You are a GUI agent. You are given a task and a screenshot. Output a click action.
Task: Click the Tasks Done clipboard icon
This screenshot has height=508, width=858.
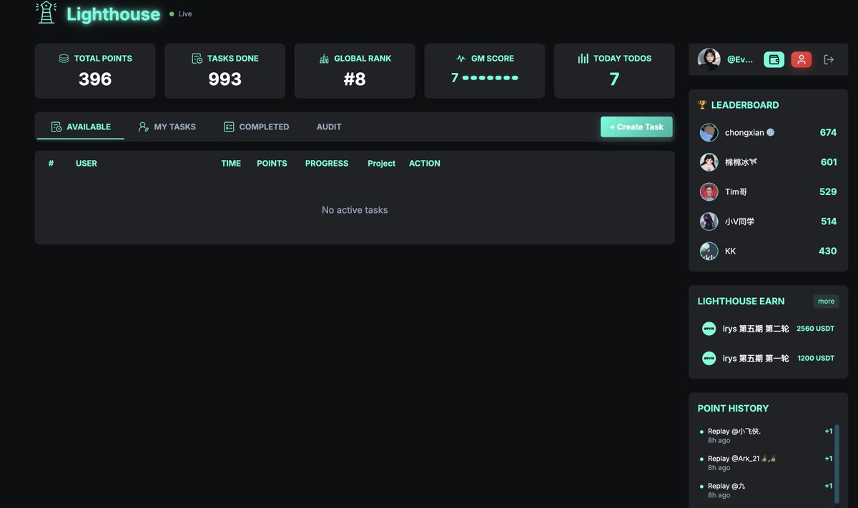tap(197, 59)
